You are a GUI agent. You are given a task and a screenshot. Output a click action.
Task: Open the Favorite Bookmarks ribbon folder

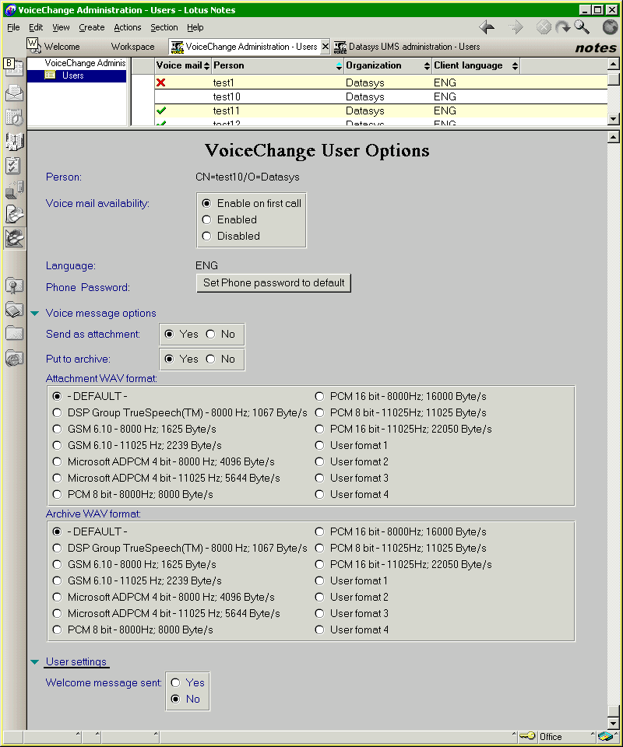(x=14, y=286)
